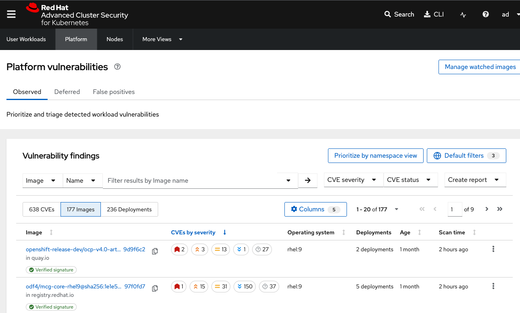Open kebab menu for odf4/mcg-core-rhel9 row
The height and width of the screenshot is (313, 520).
click(x=493, y=286)
